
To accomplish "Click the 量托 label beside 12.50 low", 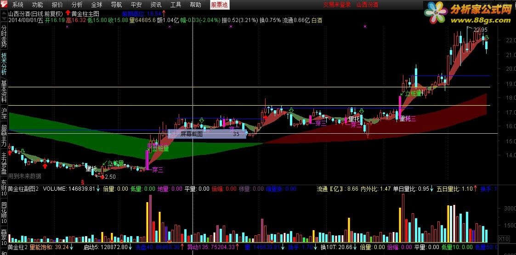I will tap(91, 169).
